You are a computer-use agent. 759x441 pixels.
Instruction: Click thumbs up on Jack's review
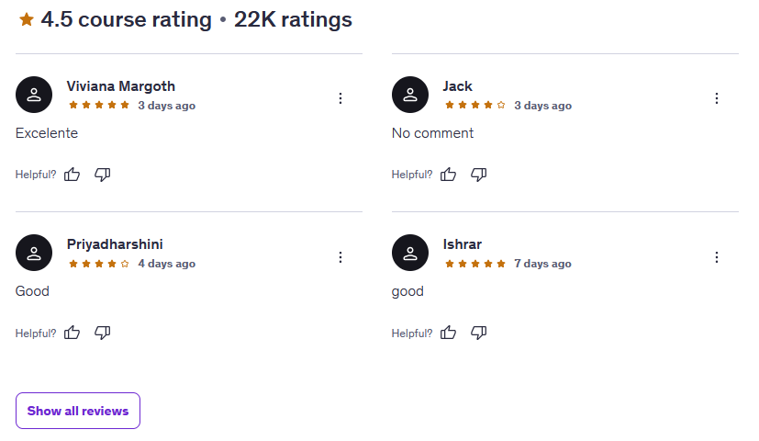449,175
